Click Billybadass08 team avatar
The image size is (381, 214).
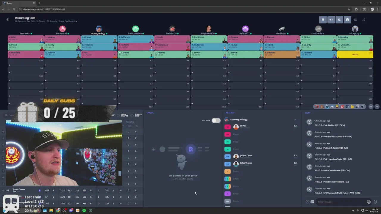point(209,29)
